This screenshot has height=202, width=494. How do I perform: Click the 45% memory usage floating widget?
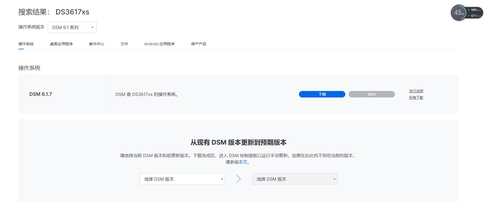(x=459, y=13)
